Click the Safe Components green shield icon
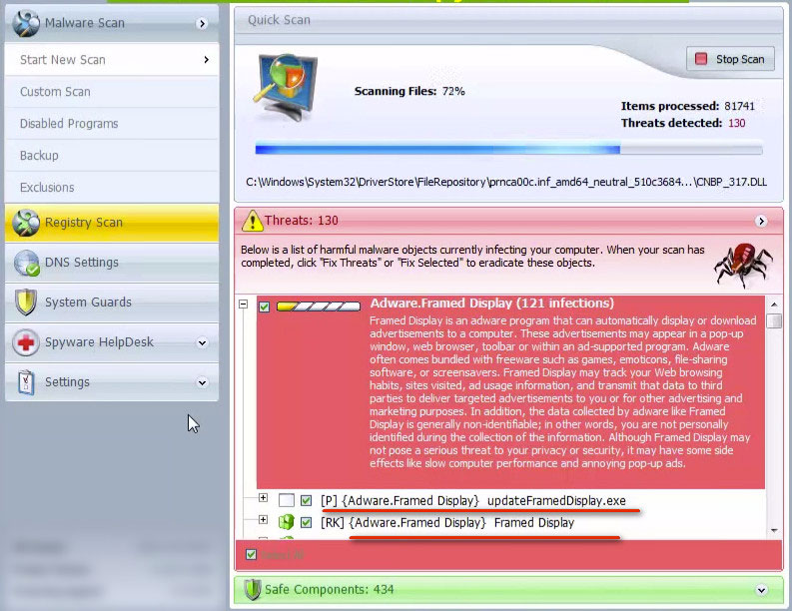Viewport: 792px width, 611px height. coord(251,590)
